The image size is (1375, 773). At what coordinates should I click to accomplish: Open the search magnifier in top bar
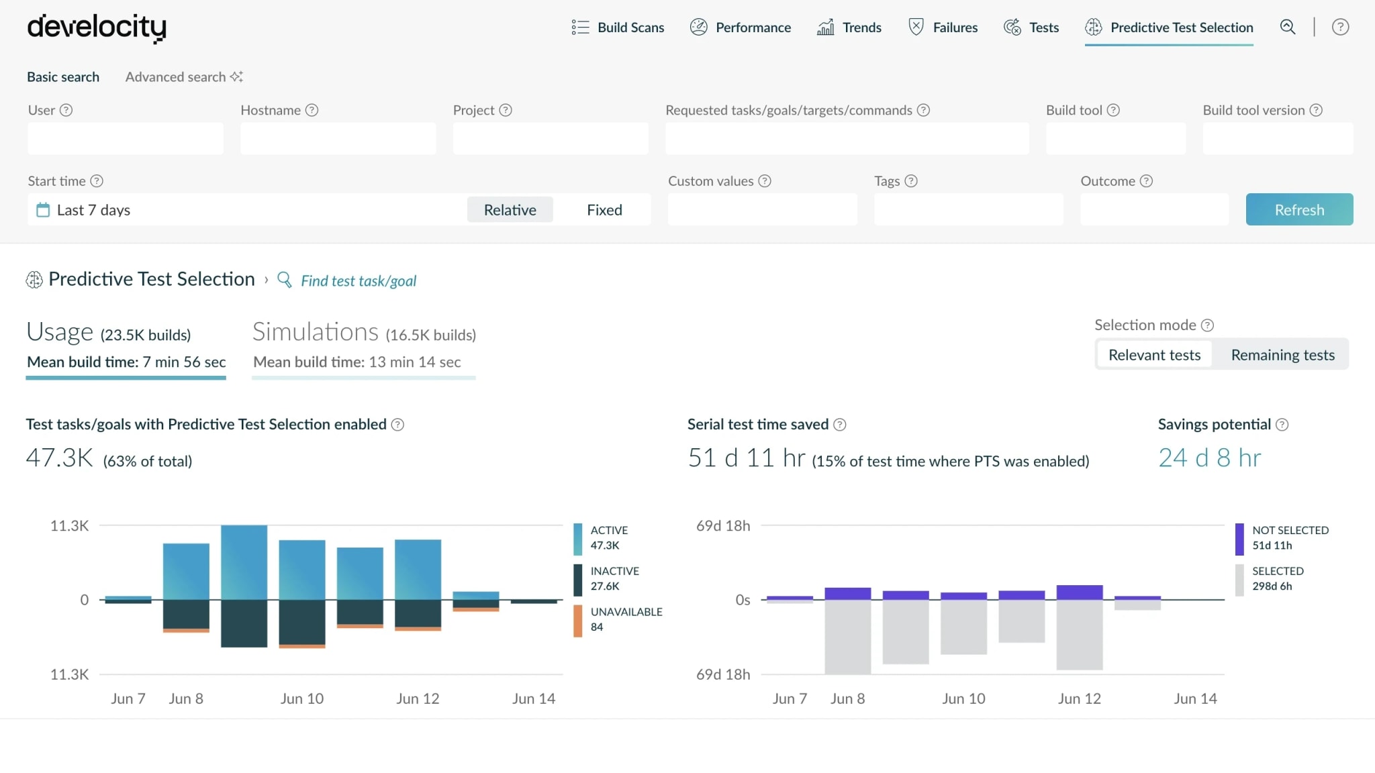coord(1287,27)
